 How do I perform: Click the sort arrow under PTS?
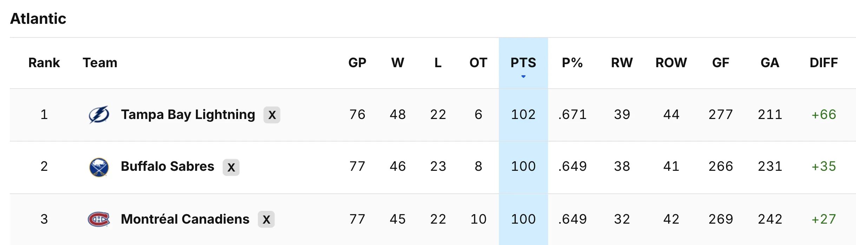pyautogui.click(x=523, y=76)
